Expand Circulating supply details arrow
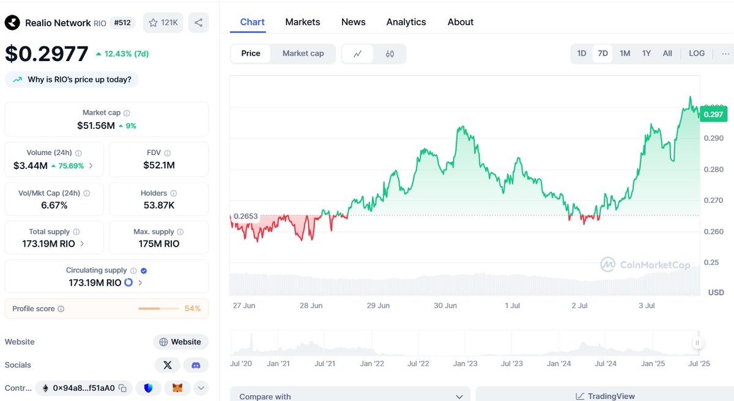Image resolution: width=734 pixels, height=401 pixels. 140,283
